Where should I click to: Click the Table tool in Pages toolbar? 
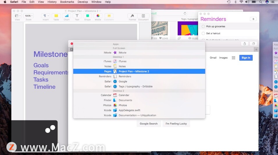[x=56, y=16]
